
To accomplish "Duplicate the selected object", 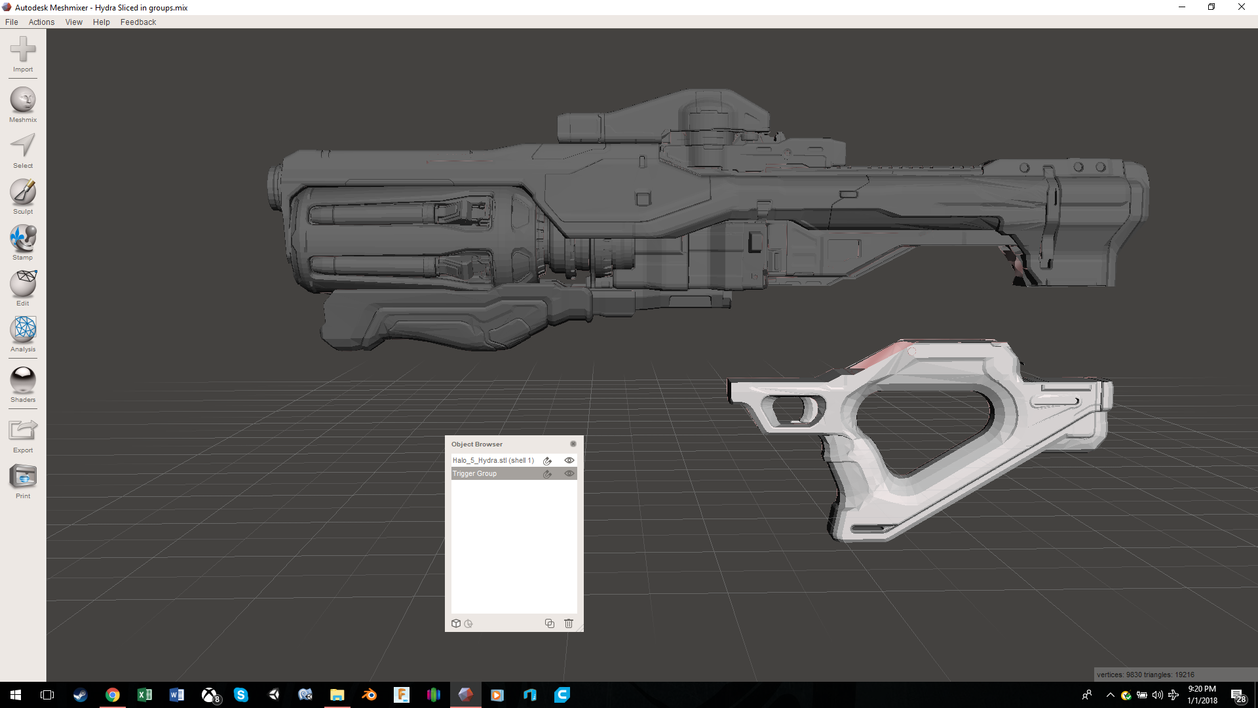I will tap(550, 623).
